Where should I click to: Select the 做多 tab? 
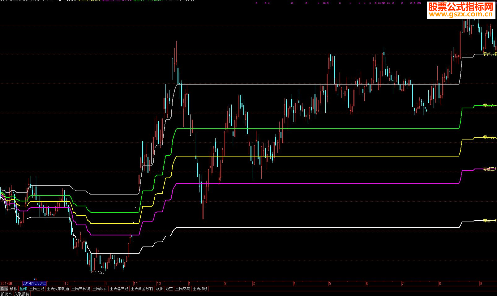[x=159, y=289]
